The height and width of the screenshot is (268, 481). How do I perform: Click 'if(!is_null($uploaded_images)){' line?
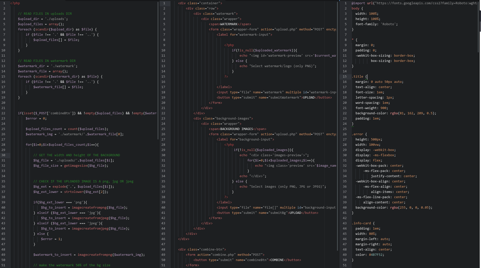[263, 150]
